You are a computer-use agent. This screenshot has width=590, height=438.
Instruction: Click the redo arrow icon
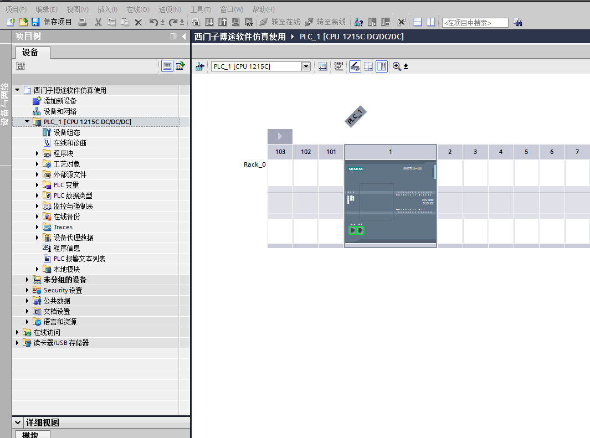(x=173, y=22)
